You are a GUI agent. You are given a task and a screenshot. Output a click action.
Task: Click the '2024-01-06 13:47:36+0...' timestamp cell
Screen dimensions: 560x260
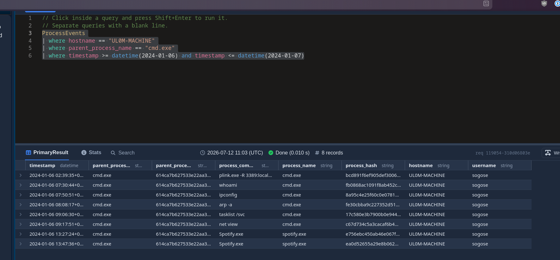coord(56,244)
